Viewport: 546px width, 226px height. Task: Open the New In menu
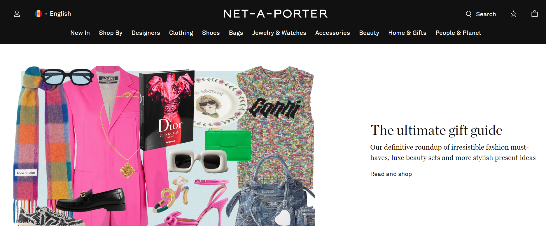point(80,33)
